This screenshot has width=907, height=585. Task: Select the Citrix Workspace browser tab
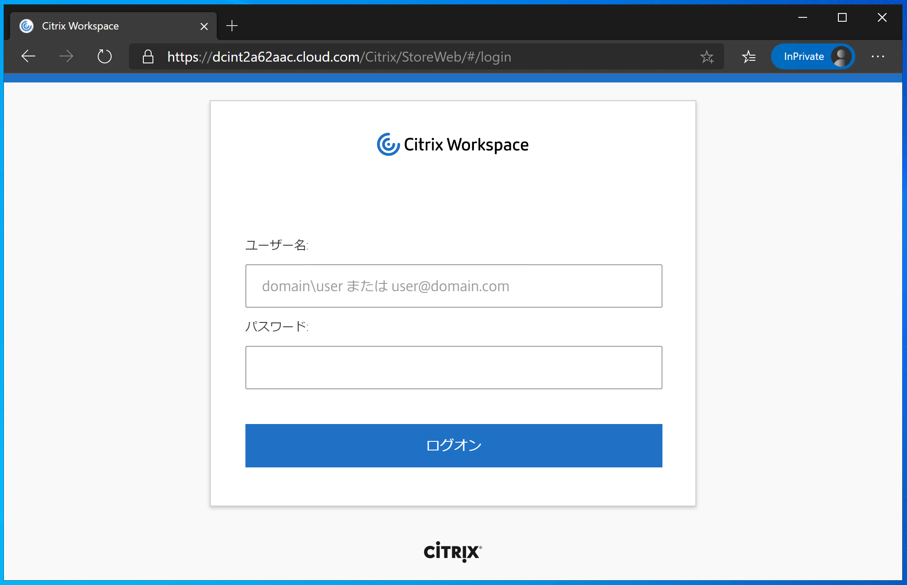[114, 26]
